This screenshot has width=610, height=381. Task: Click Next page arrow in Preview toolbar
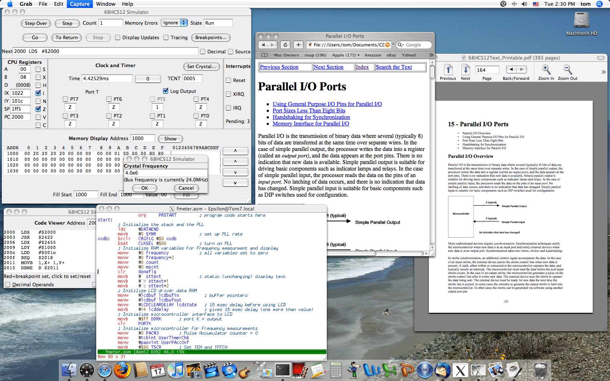465,70
